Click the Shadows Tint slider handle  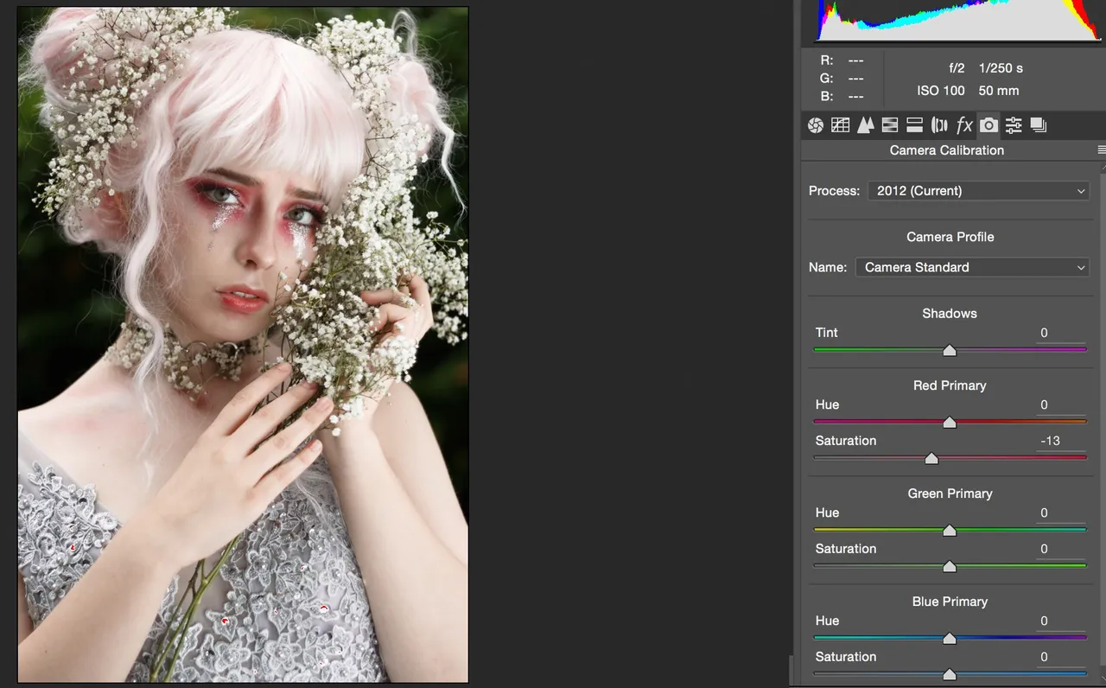pos(950,350)
